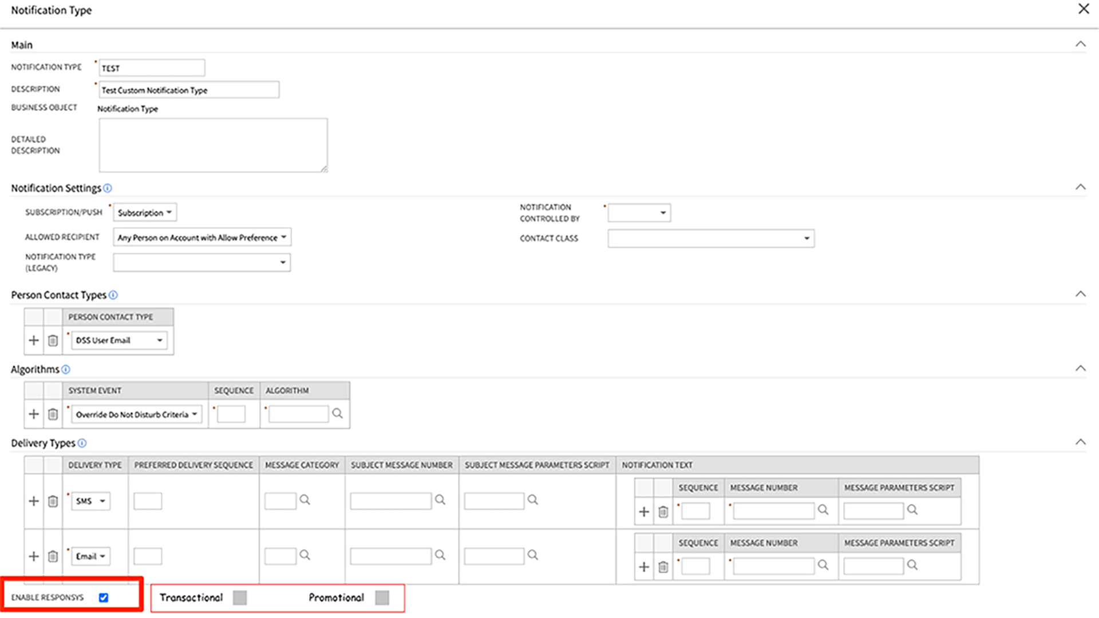Image resolution: width=1099 pixels, height=618 pixels.
Task: Delete the Override Do Not Disturb algorithm row
Action: [x=53, y=414]
